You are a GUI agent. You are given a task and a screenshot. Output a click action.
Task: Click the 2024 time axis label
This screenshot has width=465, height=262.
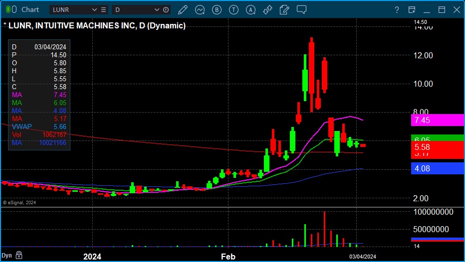pos(92,257)
